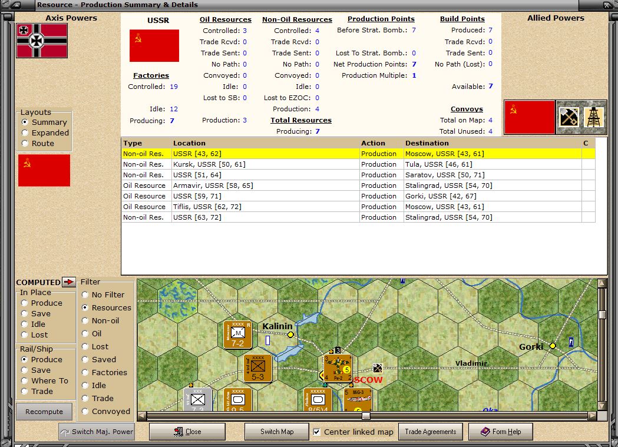This screenshot has height=447, width=618.
Task: Select the Pe-2 bomber air unit
Action: (x=338, y=368)
